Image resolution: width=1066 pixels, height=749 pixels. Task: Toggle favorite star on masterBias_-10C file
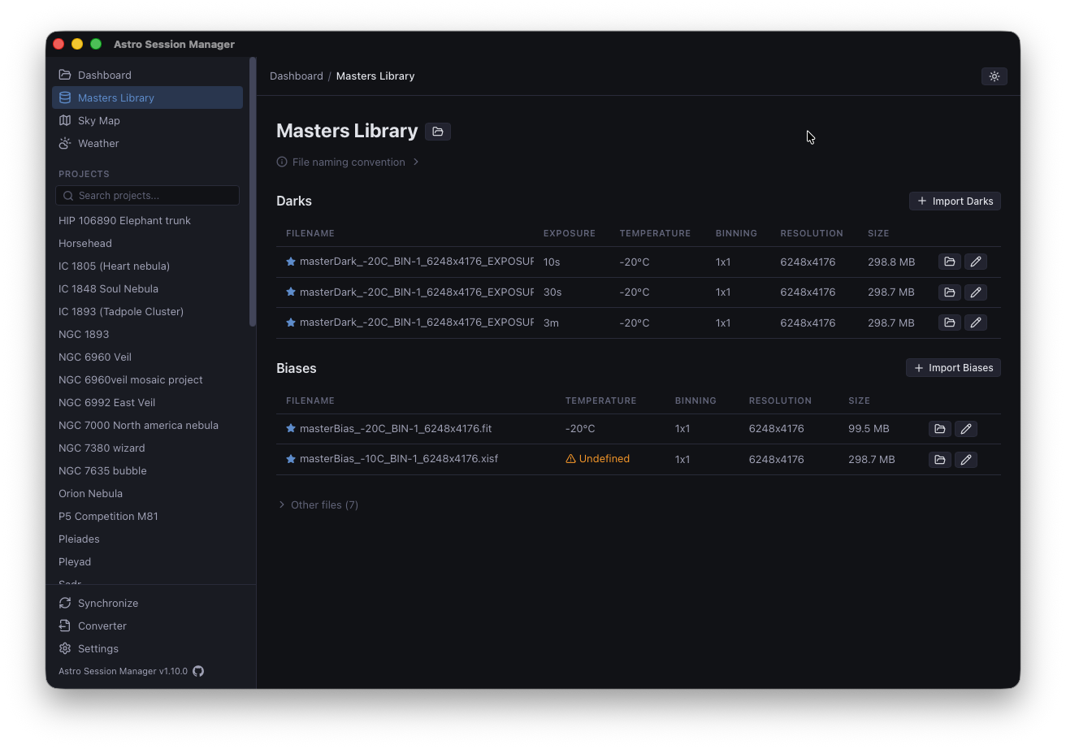[x=290, y=458]
